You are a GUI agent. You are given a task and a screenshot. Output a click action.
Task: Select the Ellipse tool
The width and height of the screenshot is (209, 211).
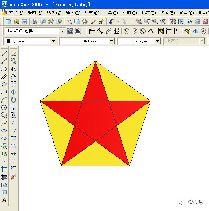(x=4, y=131)
